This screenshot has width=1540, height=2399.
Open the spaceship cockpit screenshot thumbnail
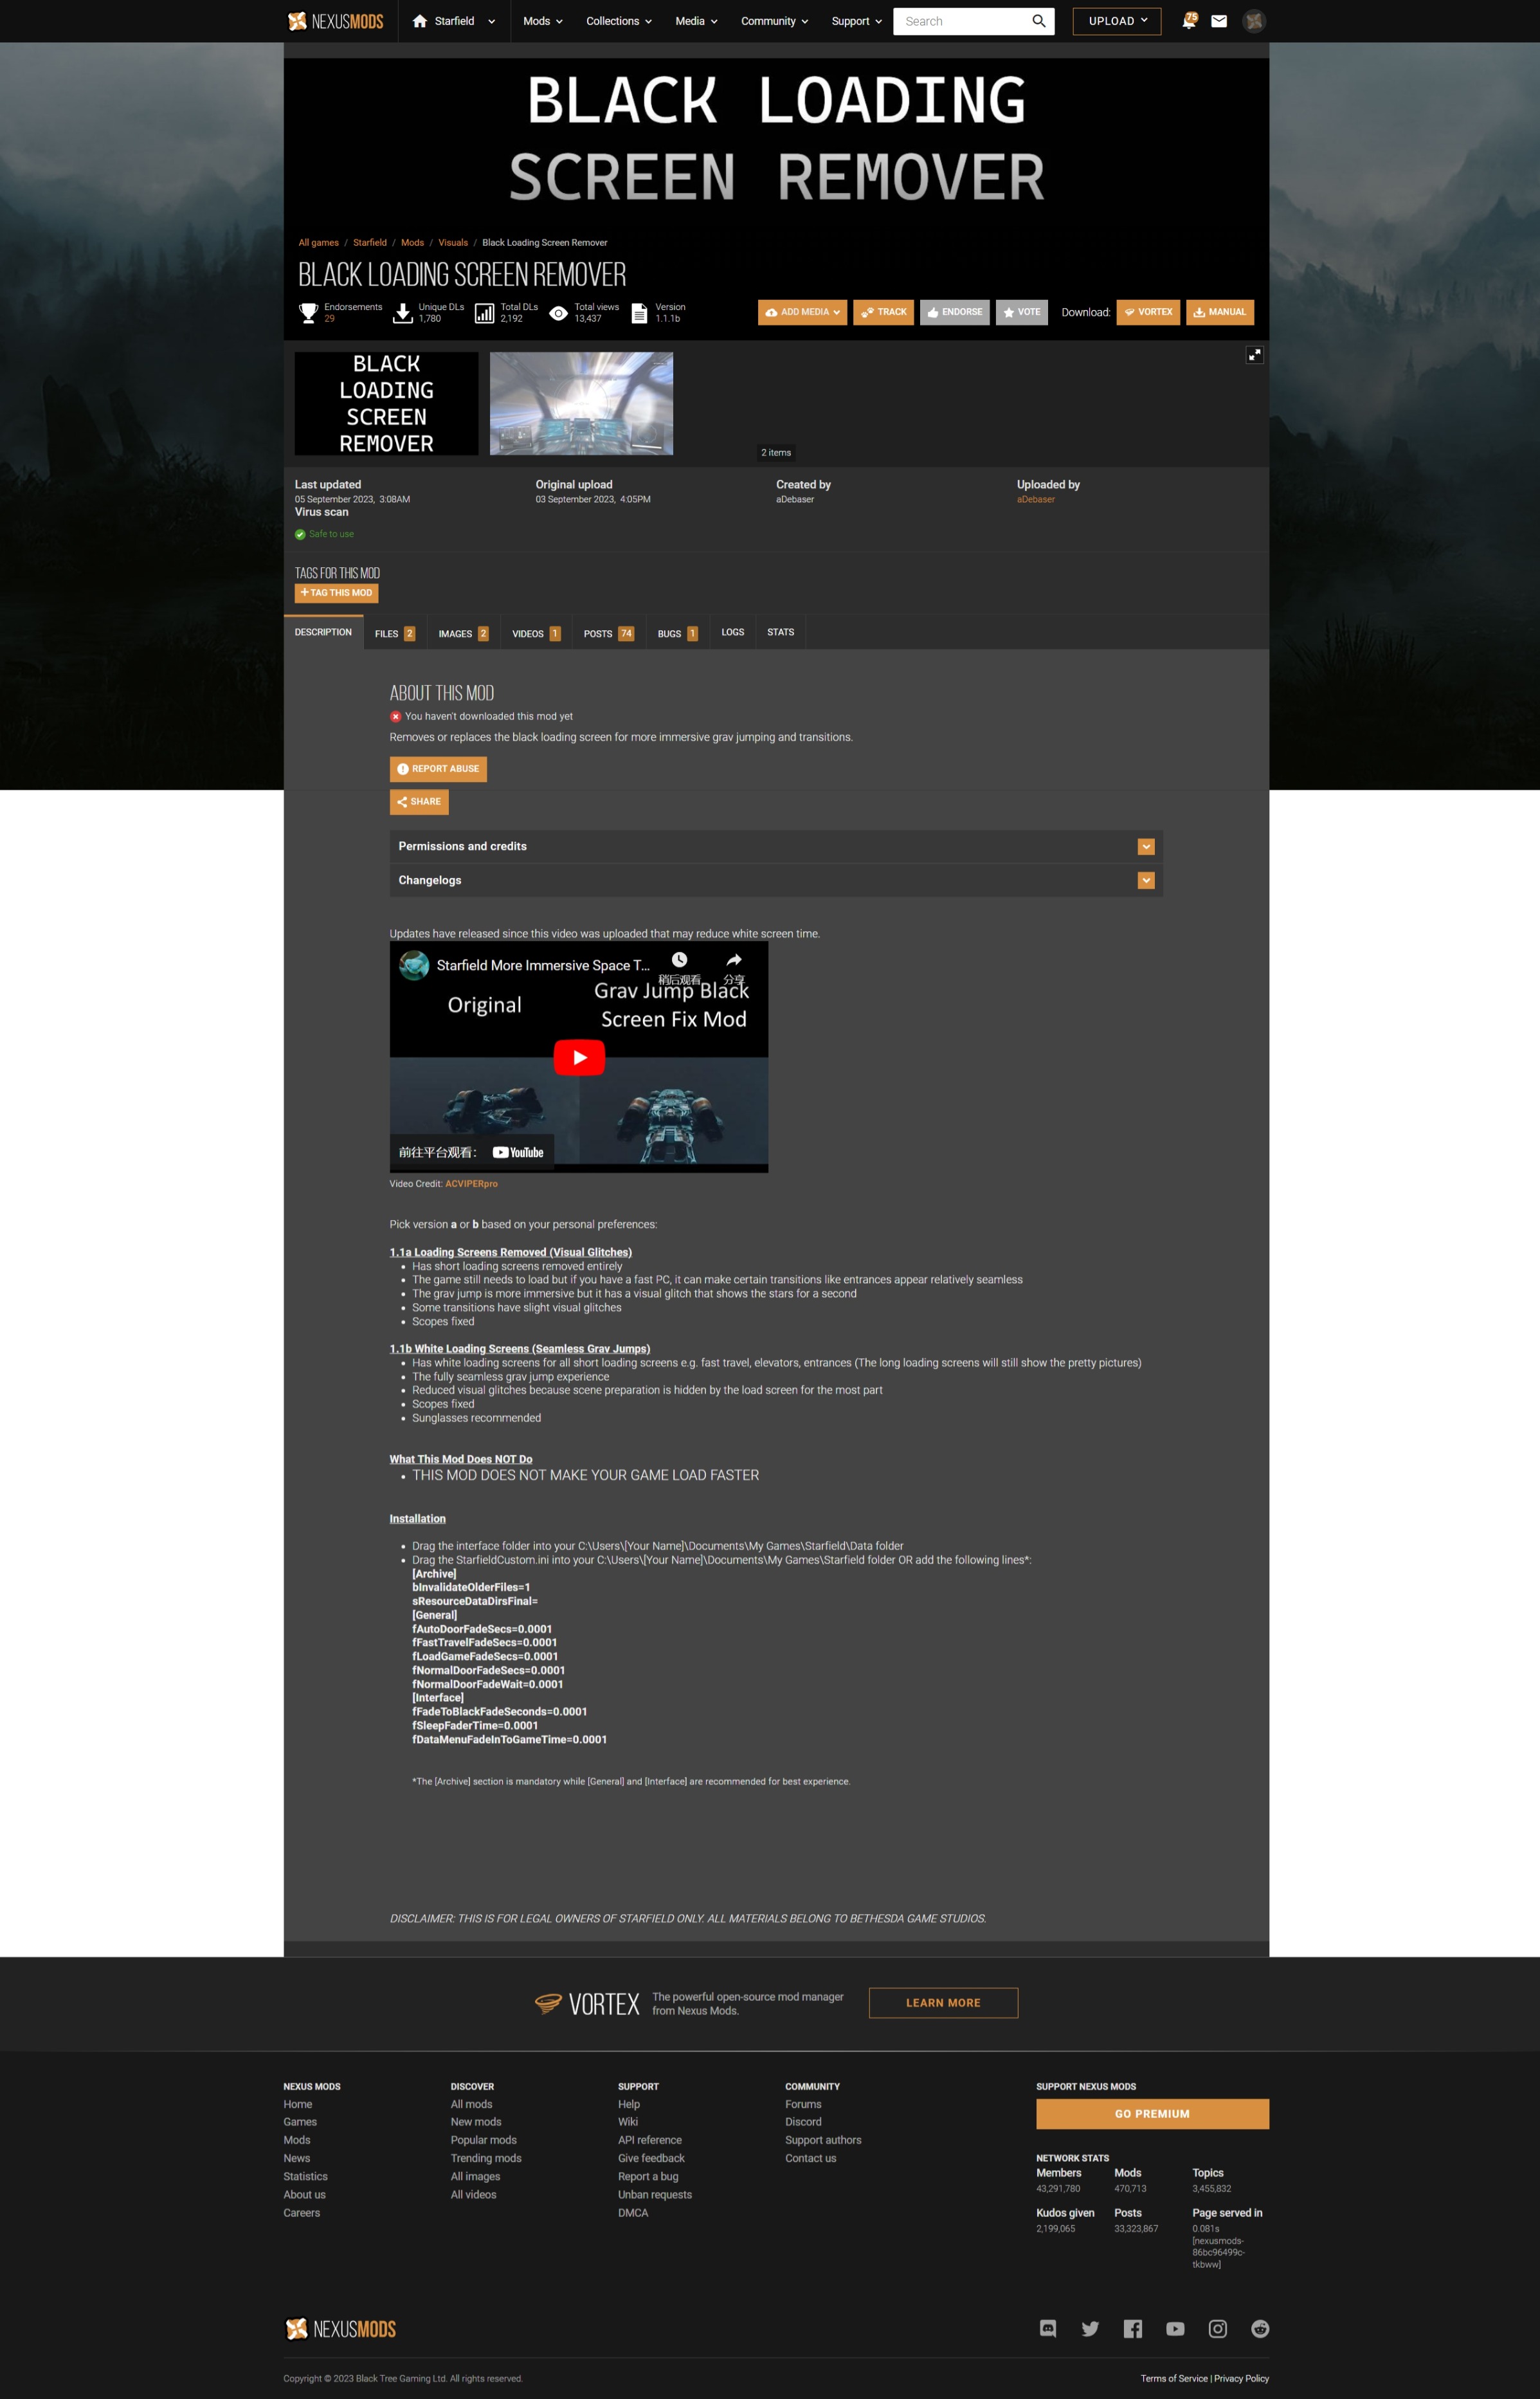click(x=581, y=404)
